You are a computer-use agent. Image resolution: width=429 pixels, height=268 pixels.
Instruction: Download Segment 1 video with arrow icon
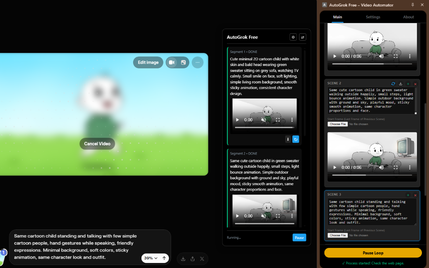click(x=288, y=139)
